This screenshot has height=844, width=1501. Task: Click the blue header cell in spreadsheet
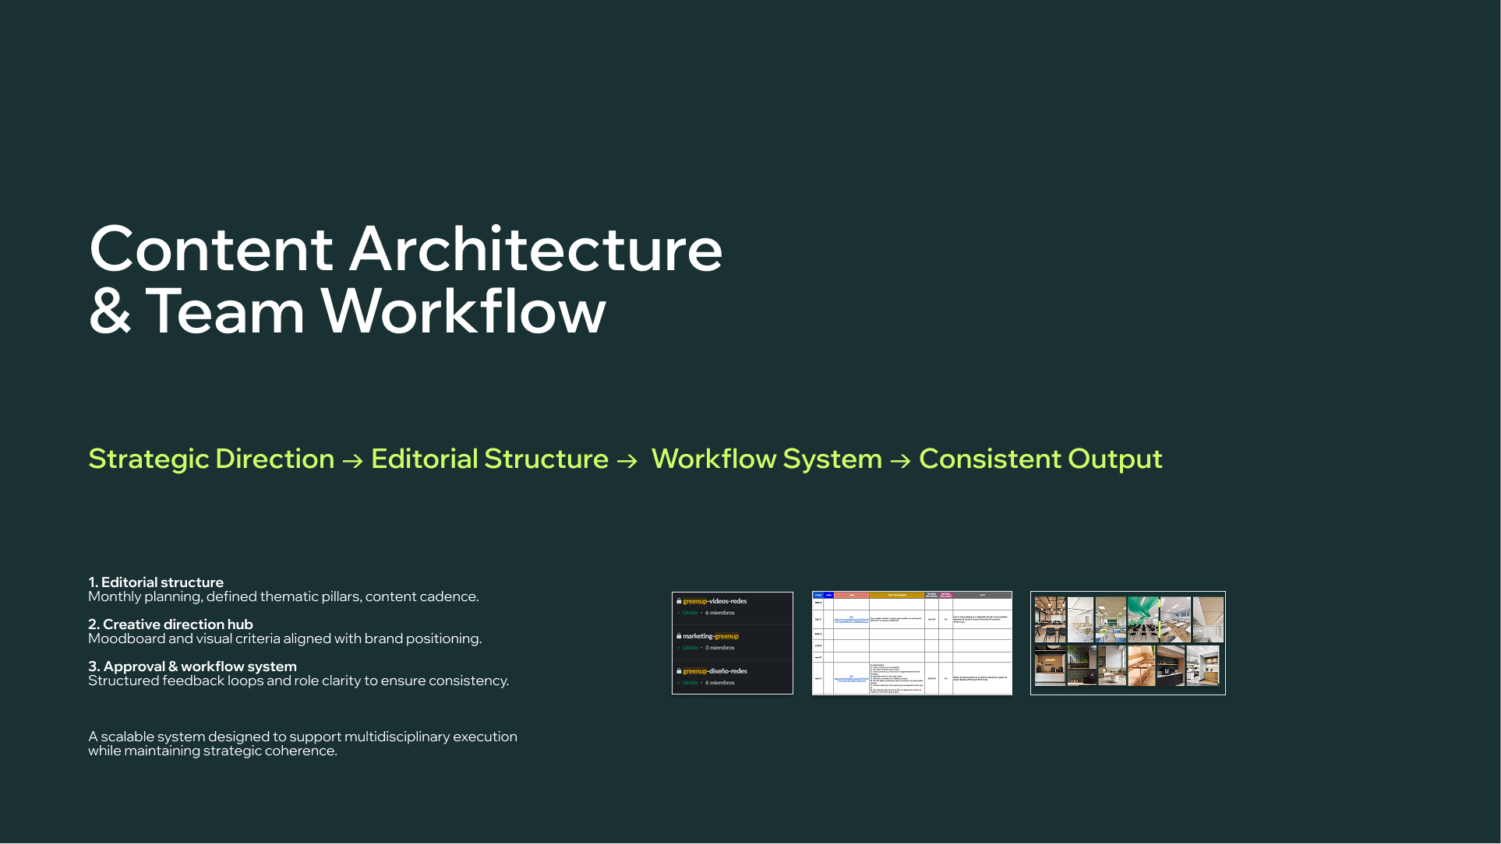tap(818, 595)
